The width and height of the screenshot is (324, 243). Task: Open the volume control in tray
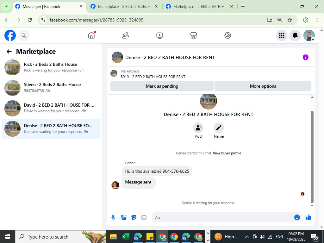click(x=262, y=237)
